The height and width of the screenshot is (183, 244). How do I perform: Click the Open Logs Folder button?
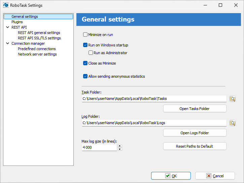[195, 133]
